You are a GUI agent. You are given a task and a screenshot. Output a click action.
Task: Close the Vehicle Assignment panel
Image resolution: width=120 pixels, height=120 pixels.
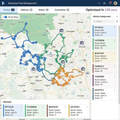pyautogui.click(x=117, y=16)
